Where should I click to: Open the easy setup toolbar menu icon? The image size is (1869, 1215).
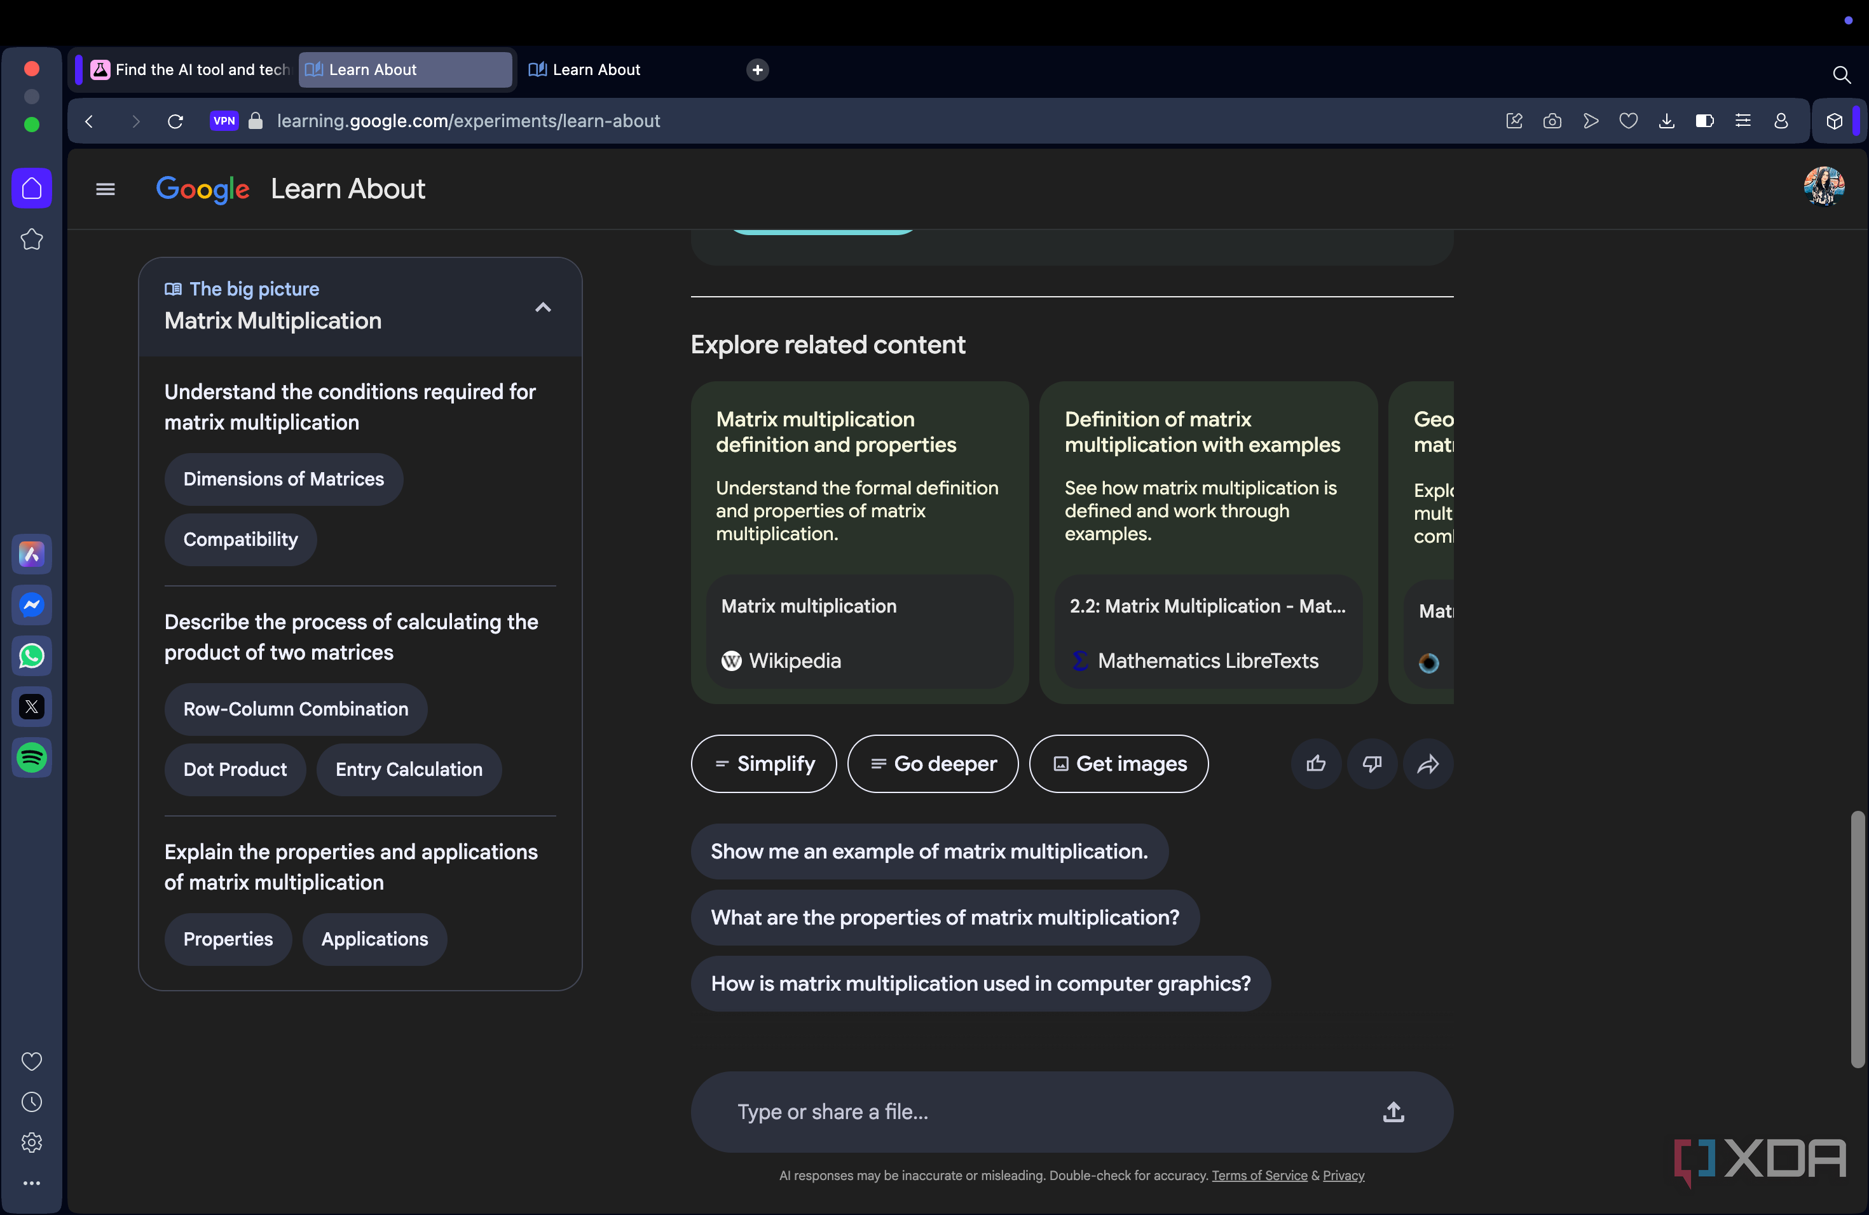click(1742, 121)
